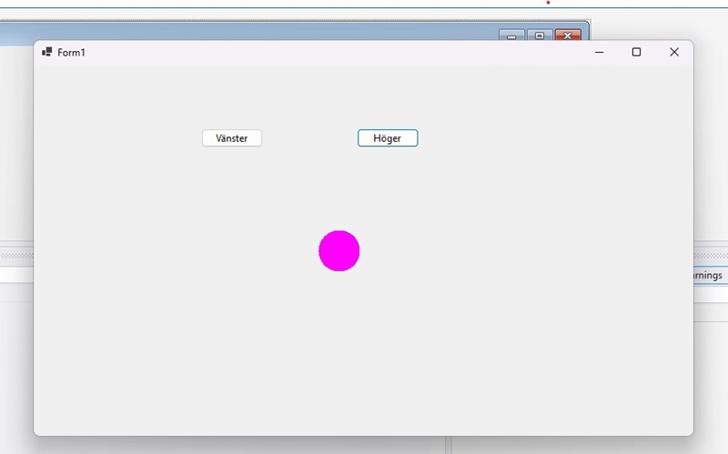Click the vertical splitter below the form
The image size is (728, 454).
tap(449, 446)
